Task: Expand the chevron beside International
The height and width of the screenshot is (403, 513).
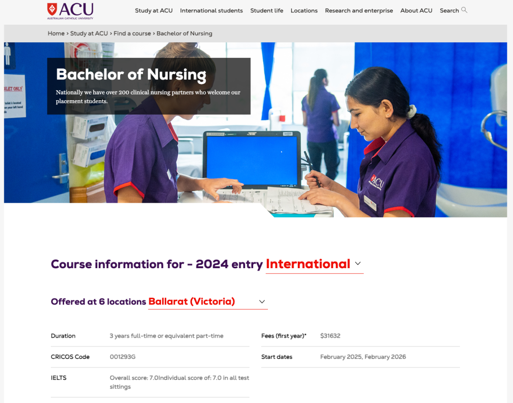Action: pyautogui.click(x=358, y=263)
